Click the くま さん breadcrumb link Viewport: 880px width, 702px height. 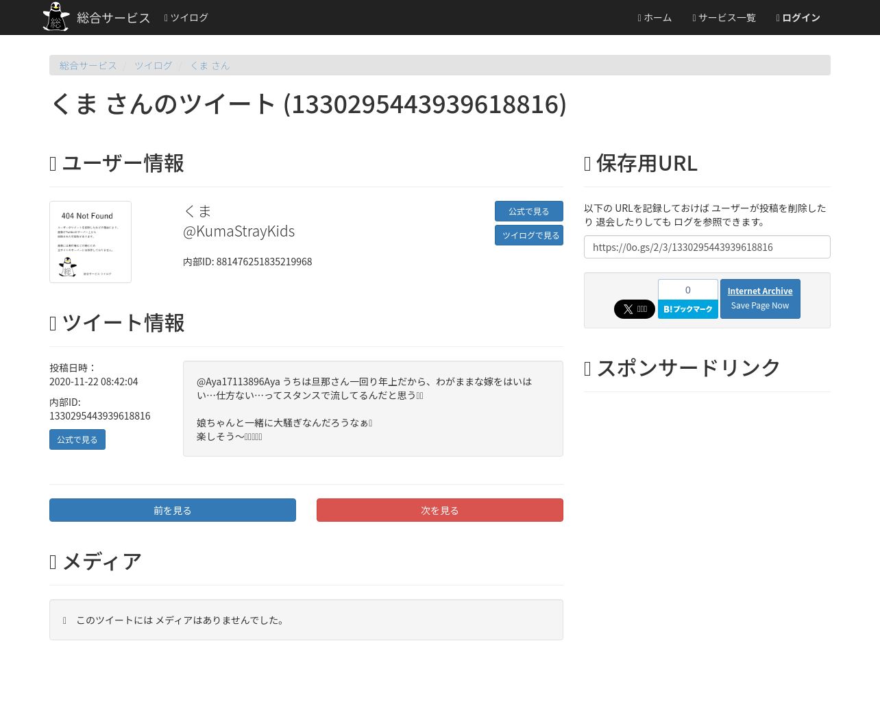[210, 65]
